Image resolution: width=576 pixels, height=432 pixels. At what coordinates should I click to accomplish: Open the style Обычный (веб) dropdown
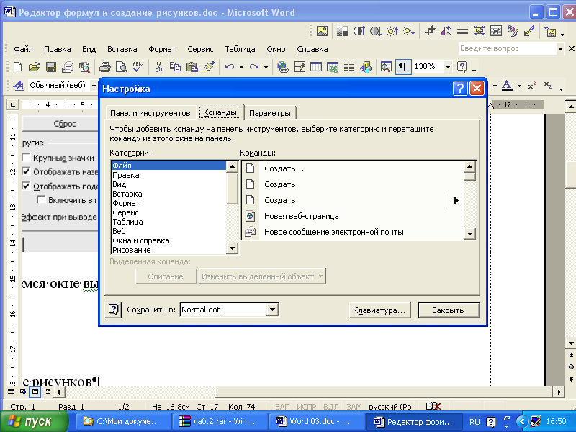[94, 86]
